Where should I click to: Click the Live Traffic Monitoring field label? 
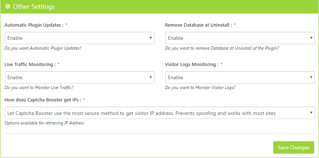click(30, 65)
